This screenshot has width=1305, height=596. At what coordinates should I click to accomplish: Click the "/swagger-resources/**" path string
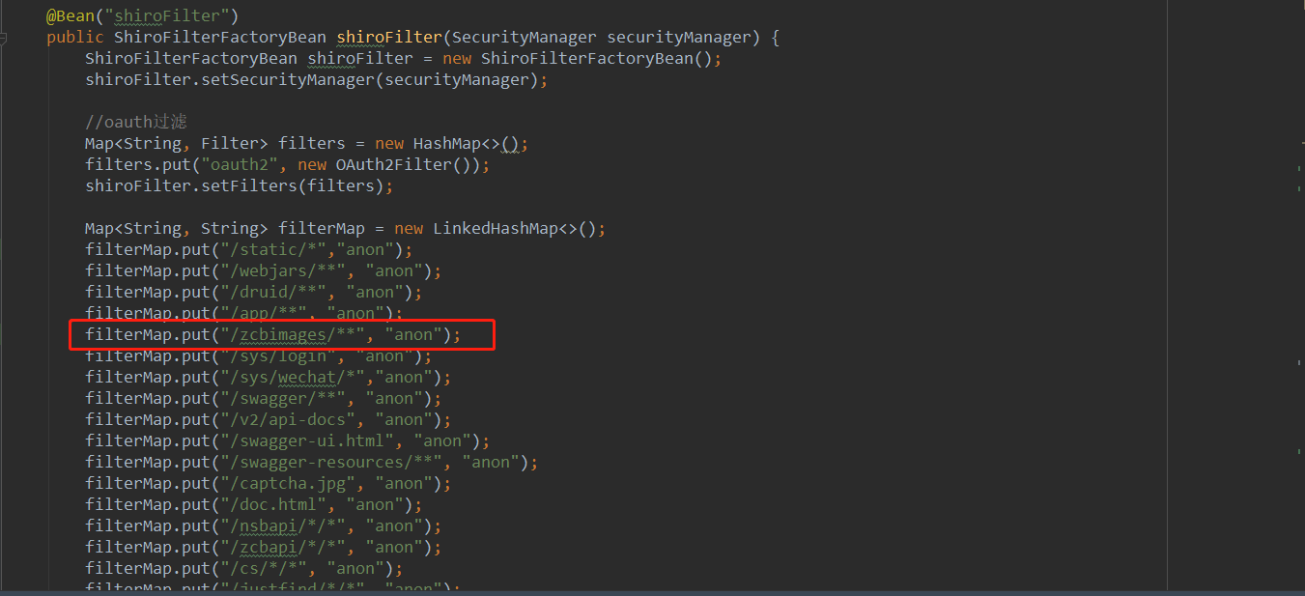pyautogui.click(x=331, y=463)
